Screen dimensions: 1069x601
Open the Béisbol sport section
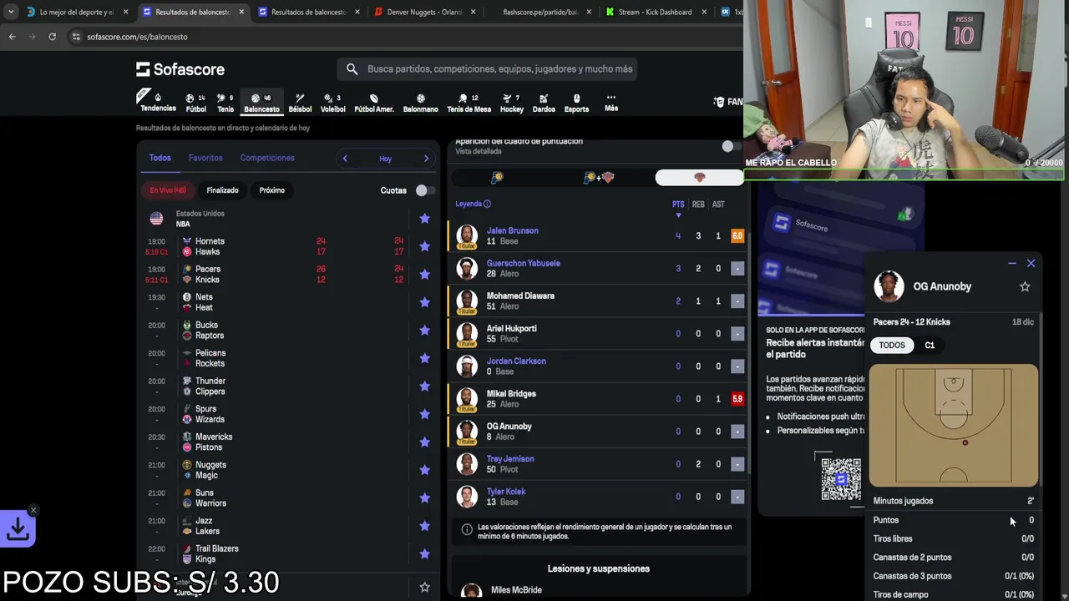pos(300,103)
